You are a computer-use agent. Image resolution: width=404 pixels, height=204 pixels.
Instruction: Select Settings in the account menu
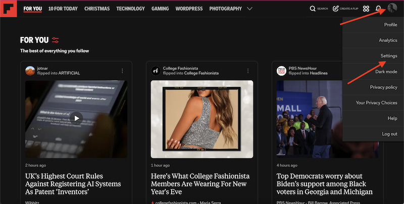(373, 56)
